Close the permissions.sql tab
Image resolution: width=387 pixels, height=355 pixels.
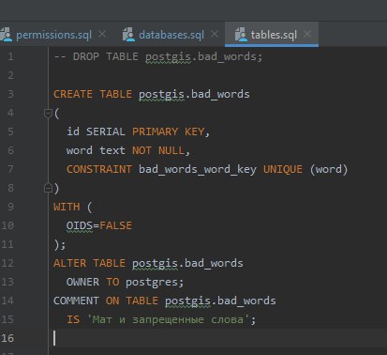pos(102,34)
